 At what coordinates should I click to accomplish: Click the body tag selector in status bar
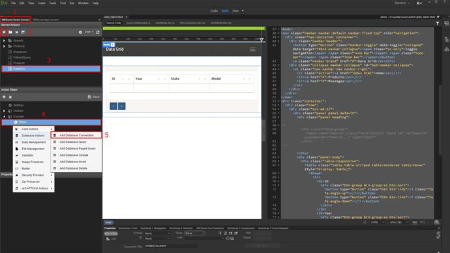pos(108,222)
